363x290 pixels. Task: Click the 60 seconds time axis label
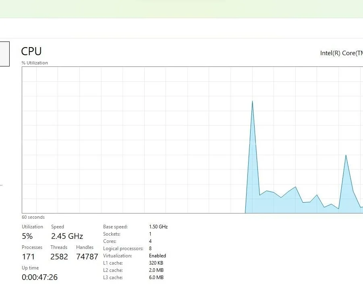(33, 217)
